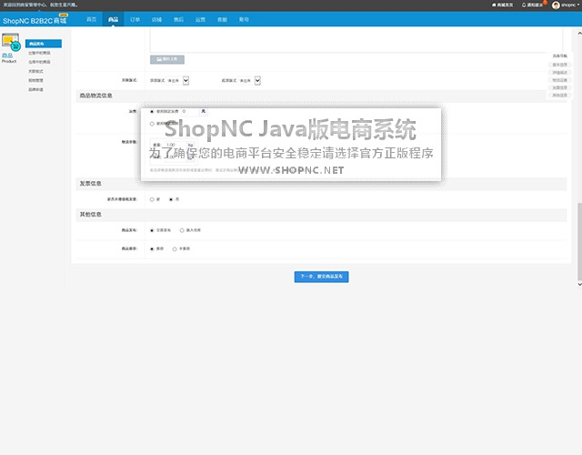Image resolution: width=582 pixels, height=455 pixels.
Task: Switch to the 首页 nav tab
Action: click(x=91, y=19)
